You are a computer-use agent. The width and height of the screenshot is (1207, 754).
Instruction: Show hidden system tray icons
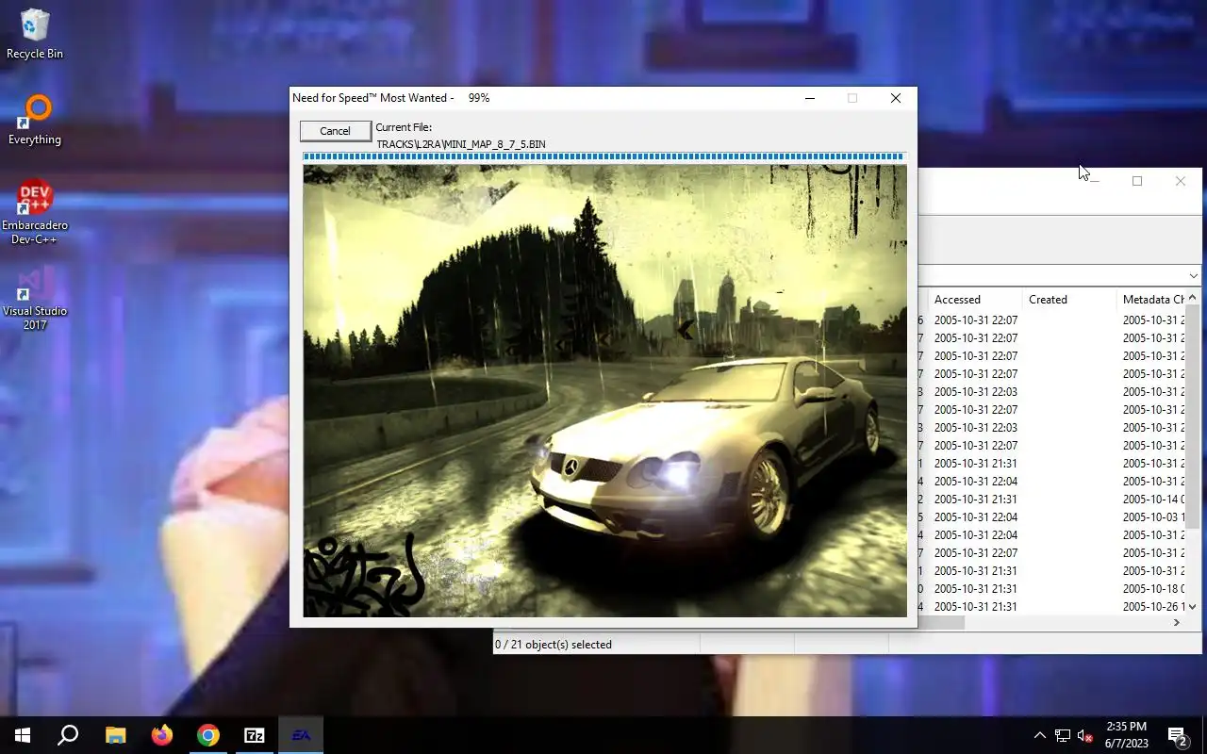1039,735
